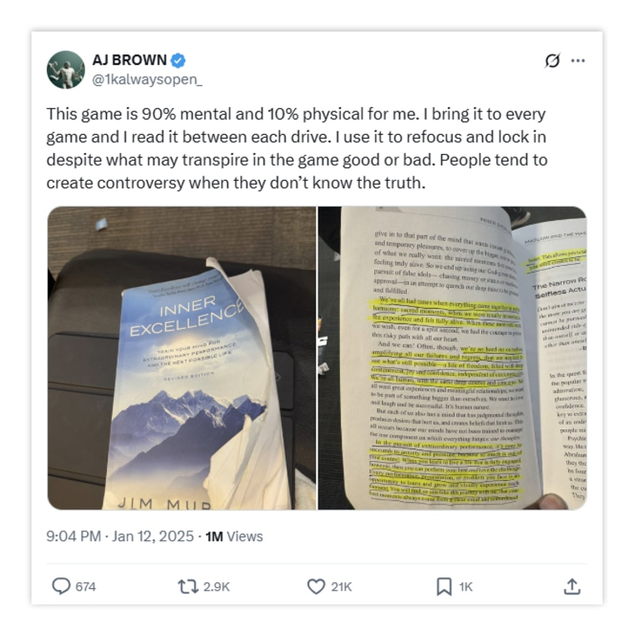Click the 2.9K reposts count
This screenshot has height=635, width=635.
(x=216, y=586)
